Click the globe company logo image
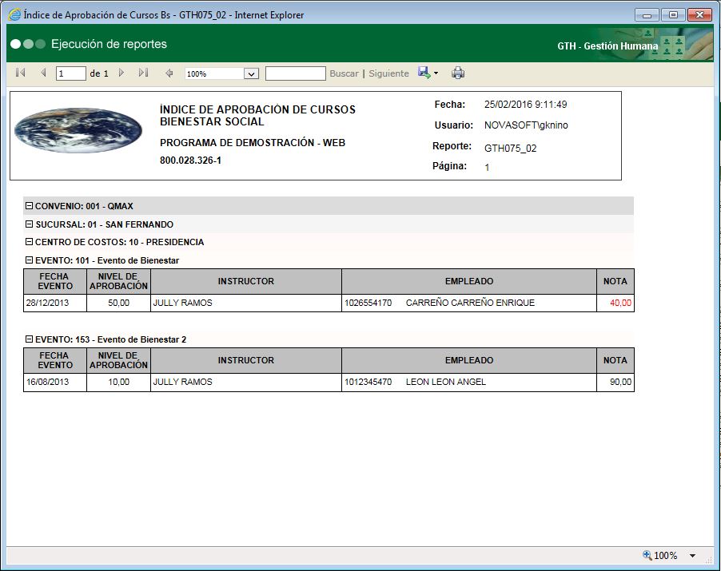The height and width of the screenshot is (571, 721). coord(78,130)
